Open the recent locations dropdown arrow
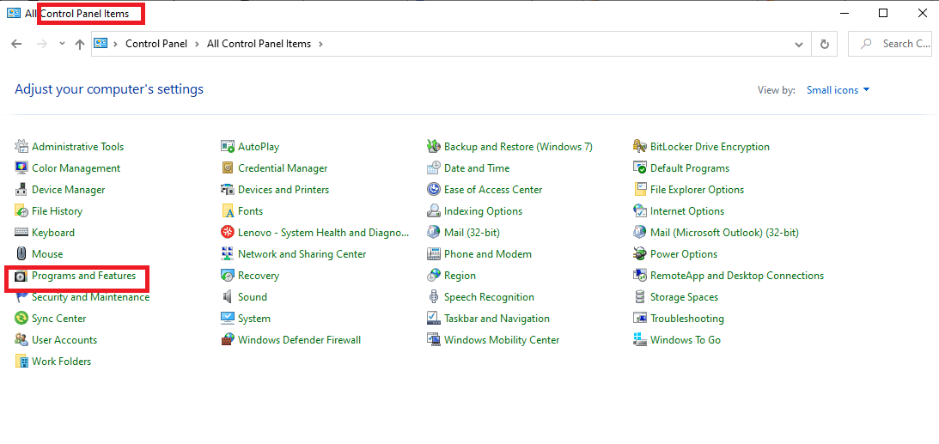Screen dimensions: 939x444 coord(62,44)
